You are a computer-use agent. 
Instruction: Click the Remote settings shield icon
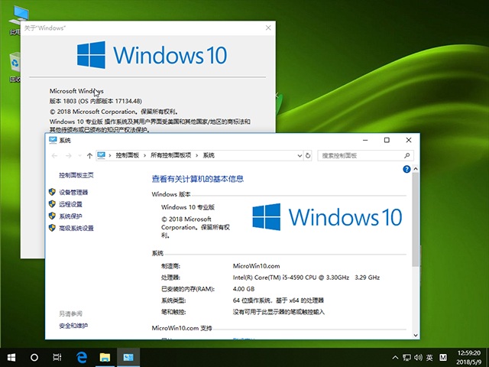tap(52, 204)
